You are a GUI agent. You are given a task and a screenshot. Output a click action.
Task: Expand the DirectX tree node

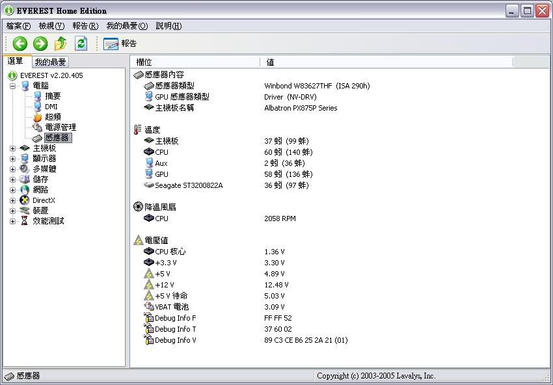coord(13,200)
